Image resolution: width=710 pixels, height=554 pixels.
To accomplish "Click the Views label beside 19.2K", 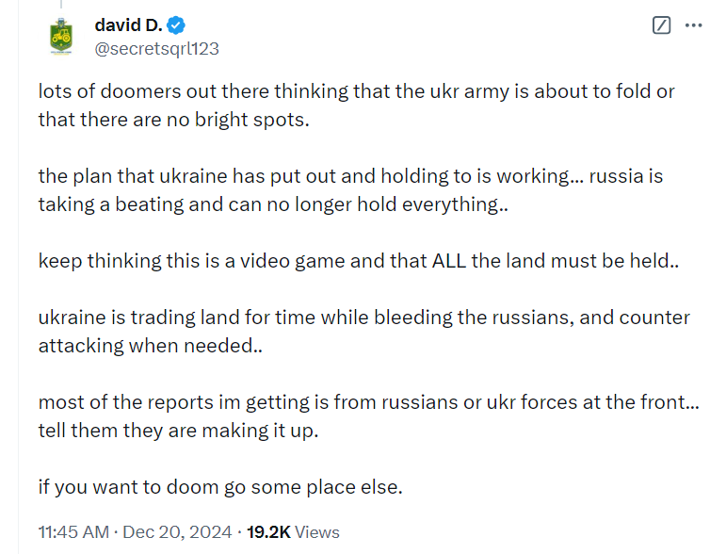I will 317,531.
